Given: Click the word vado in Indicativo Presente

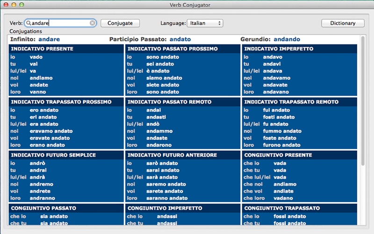Looking at the screenshot, I should (36, 57).
